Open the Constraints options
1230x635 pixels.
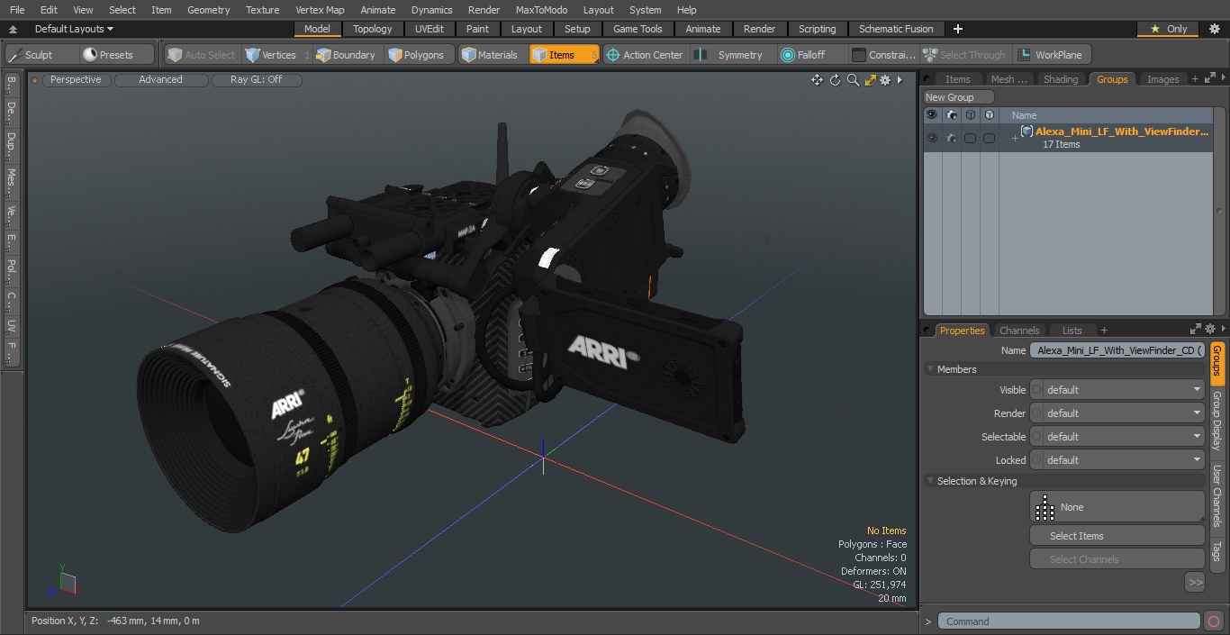click(x=883, y=55)
